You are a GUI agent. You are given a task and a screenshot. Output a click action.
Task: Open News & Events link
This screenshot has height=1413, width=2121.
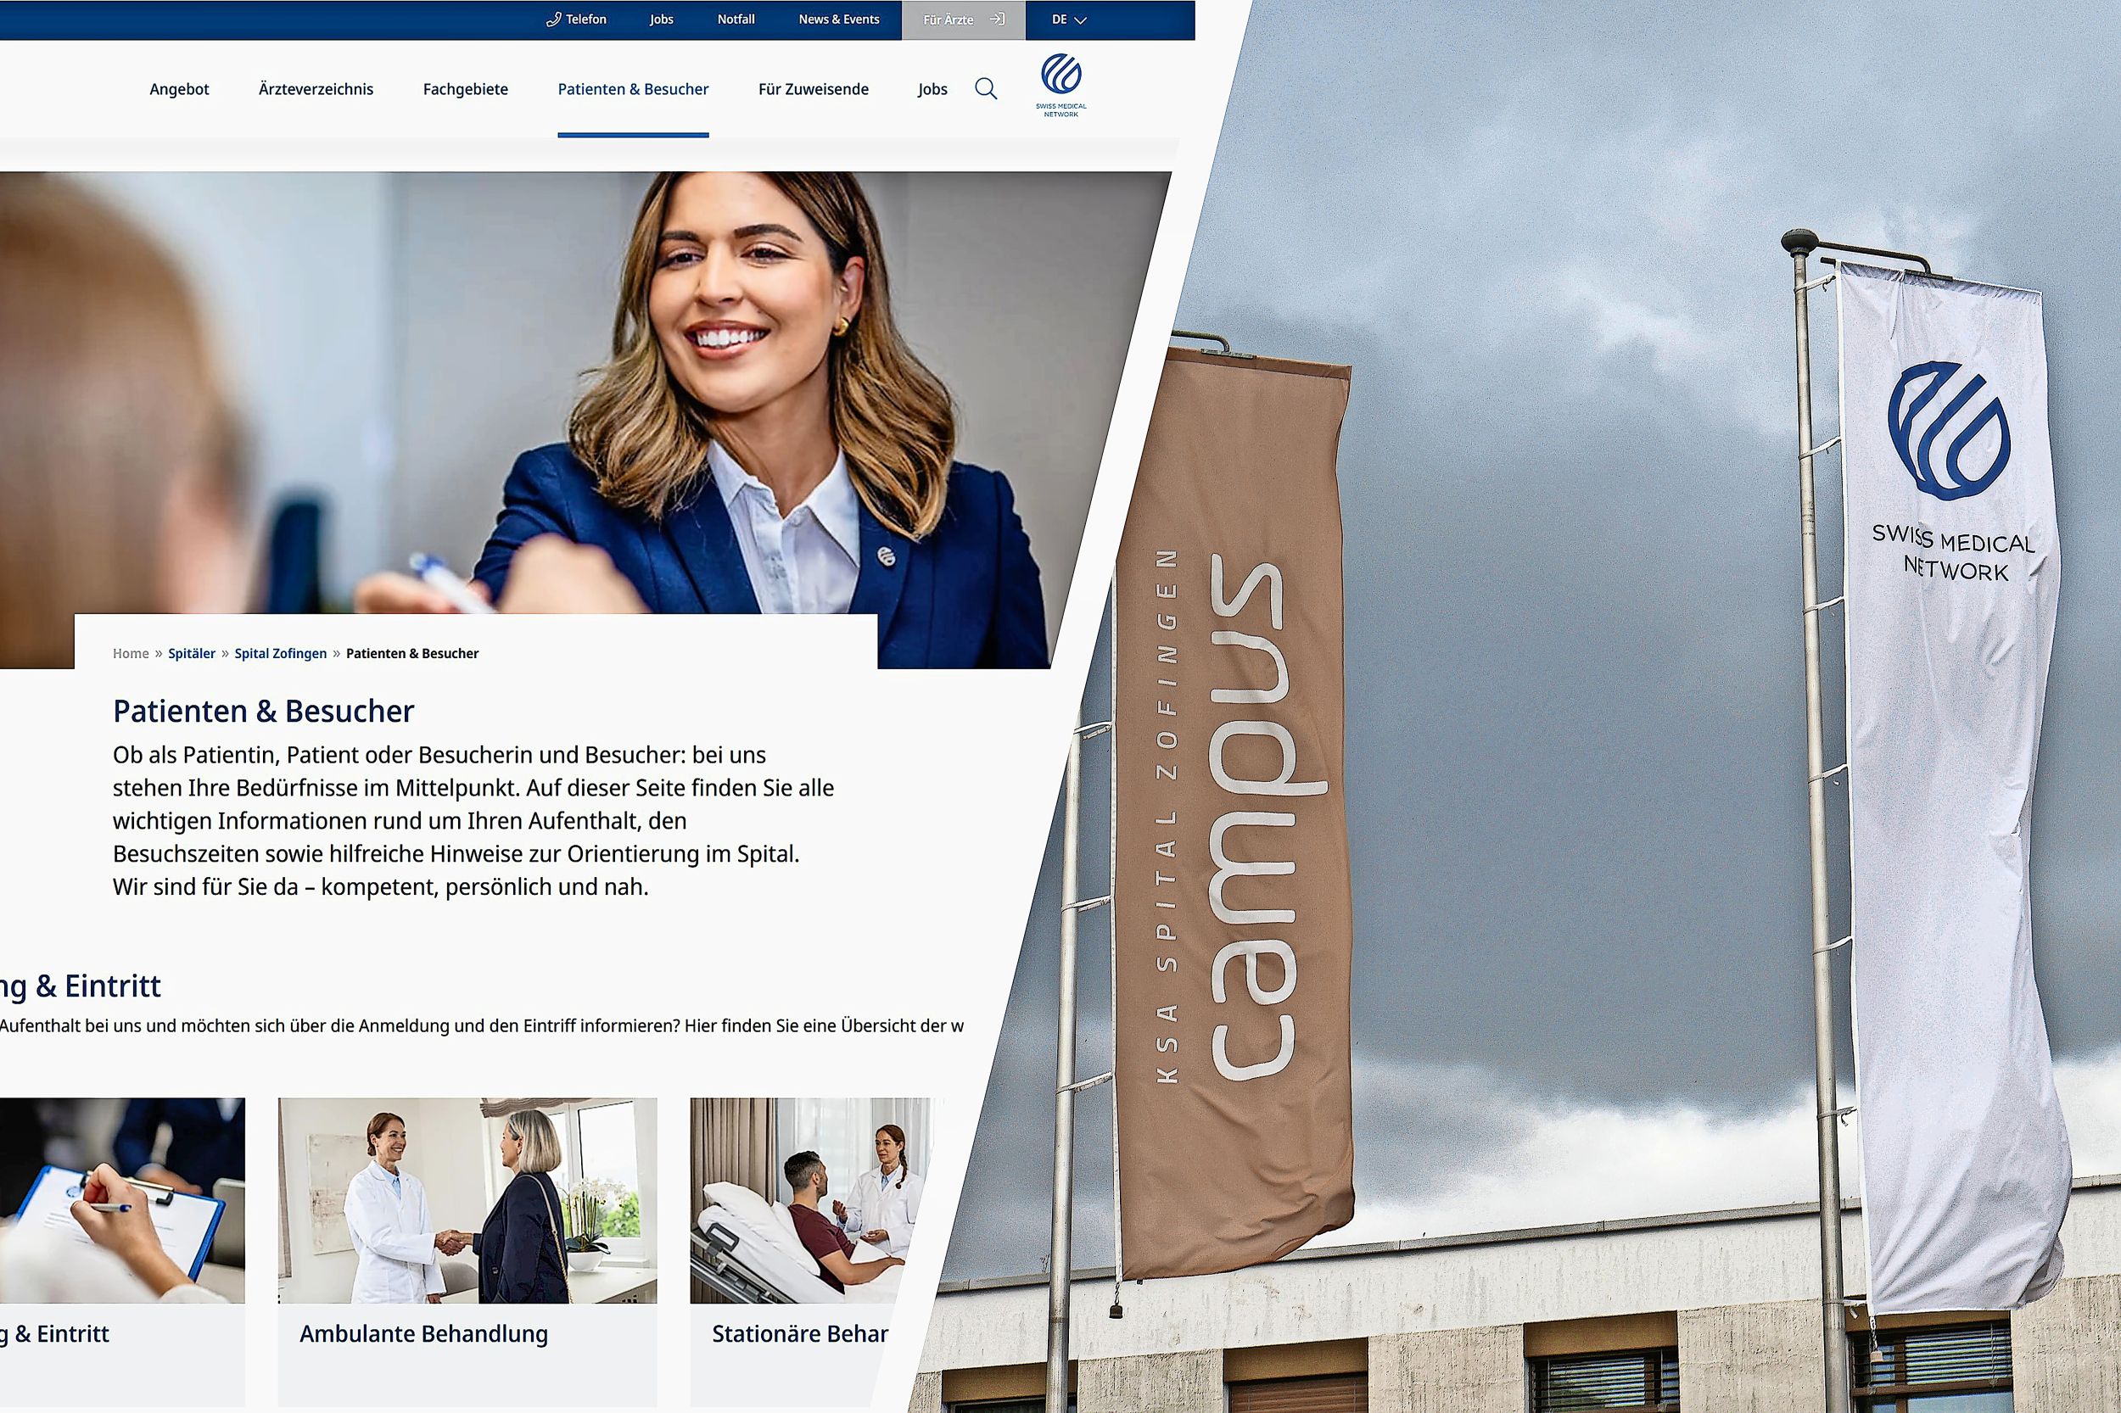click(x=838, y=19)
